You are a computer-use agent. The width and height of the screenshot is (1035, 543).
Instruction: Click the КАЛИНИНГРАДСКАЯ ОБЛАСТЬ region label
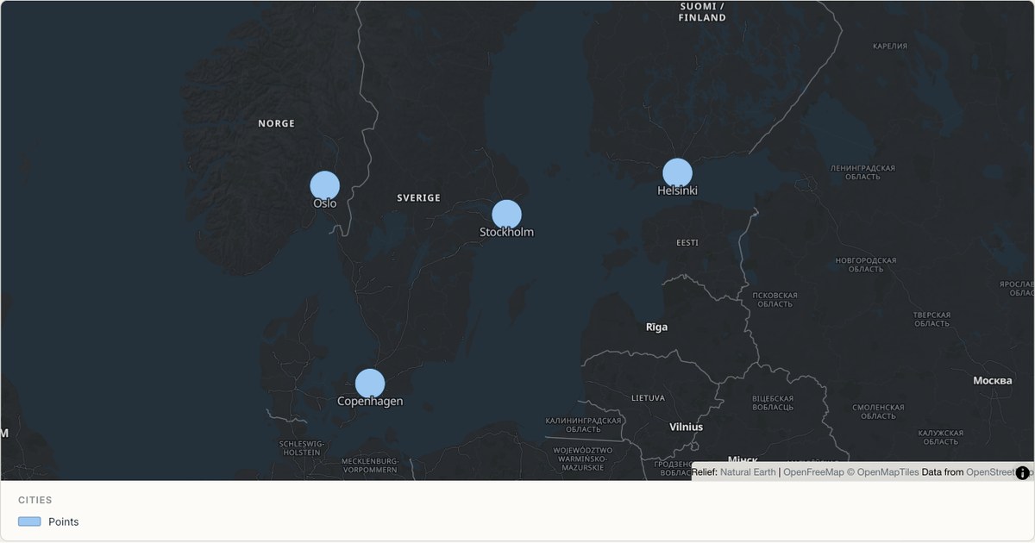coord(584,425)
